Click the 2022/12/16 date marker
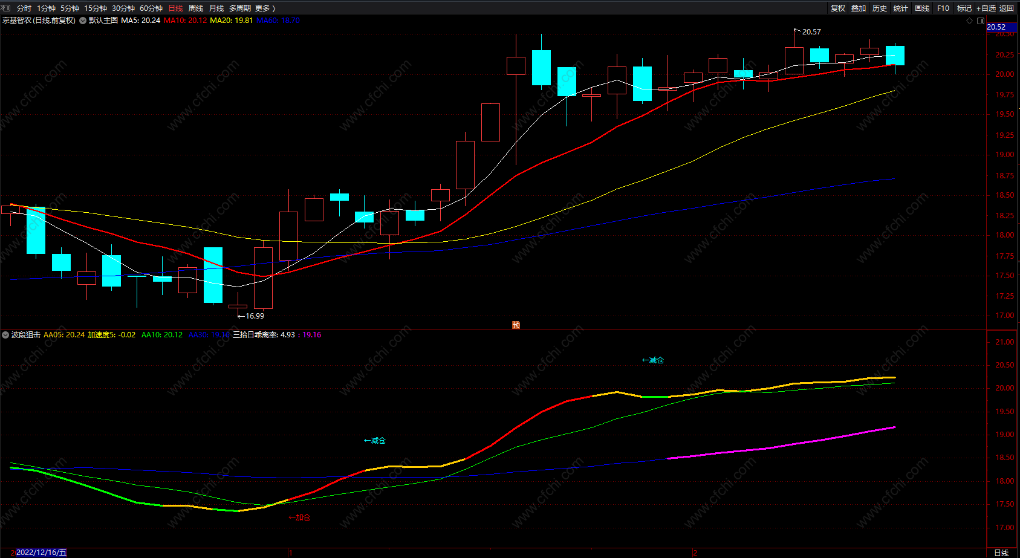Screen dimensions: 1020x558 pos(41,553)
